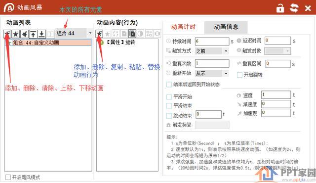Click the lock icon in title bar
The width and height of the screenshot is (316, 183).
click(x=280, y=8)
